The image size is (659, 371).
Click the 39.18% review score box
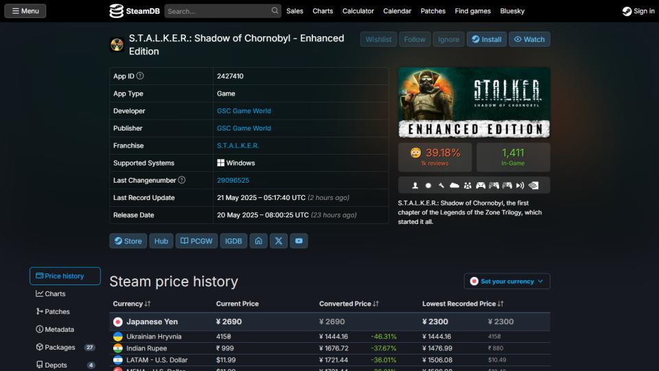click(435, 157)
